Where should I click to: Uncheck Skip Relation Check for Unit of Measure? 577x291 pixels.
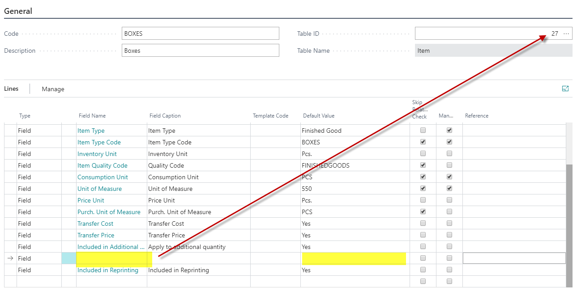423,189
